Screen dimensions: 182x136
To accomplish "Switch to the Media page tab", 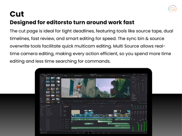I will coord(78,132).
